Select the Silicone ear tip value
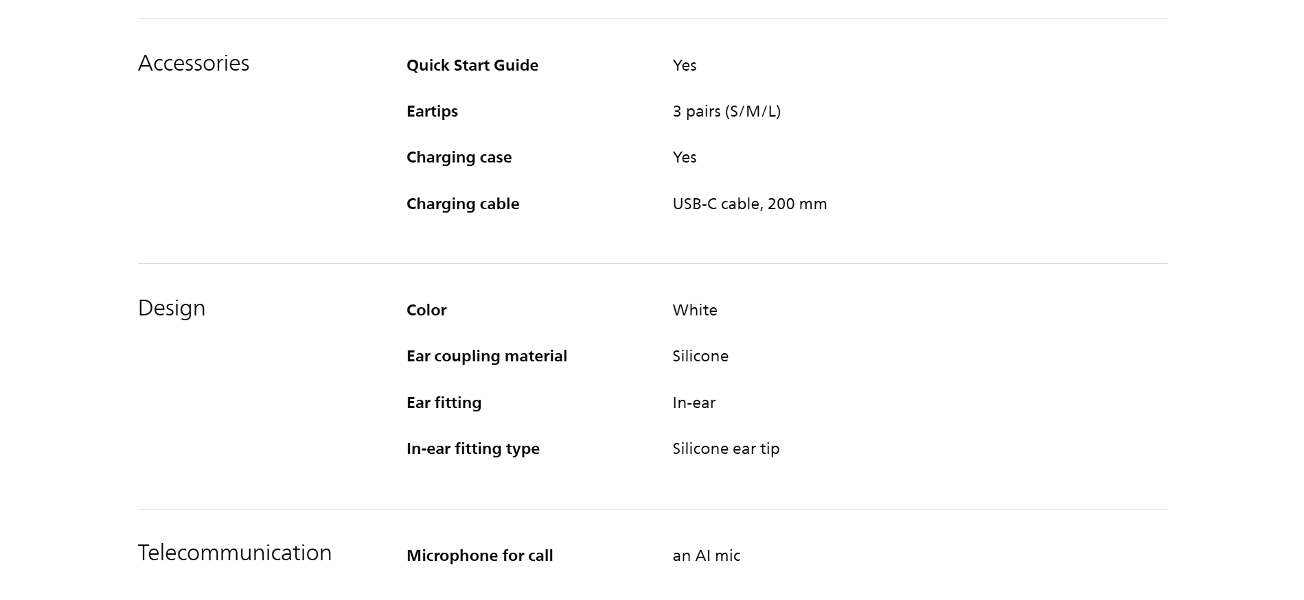Screen dimensions: 1304x600 726,448
